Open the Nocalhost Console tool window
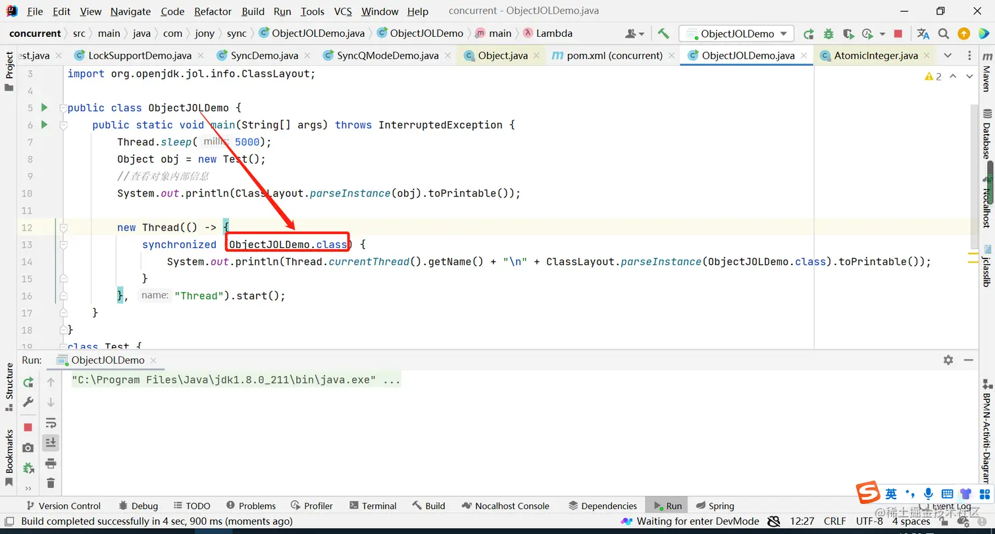The width and height of the screenshot is (995, 534). point(505,506)
